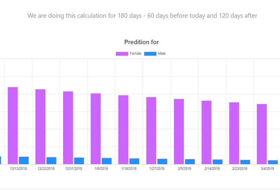Click the Female bar for 12/13/2018
Image resolution: width=280 pixels, height=190 pixels.
(13, 126)
